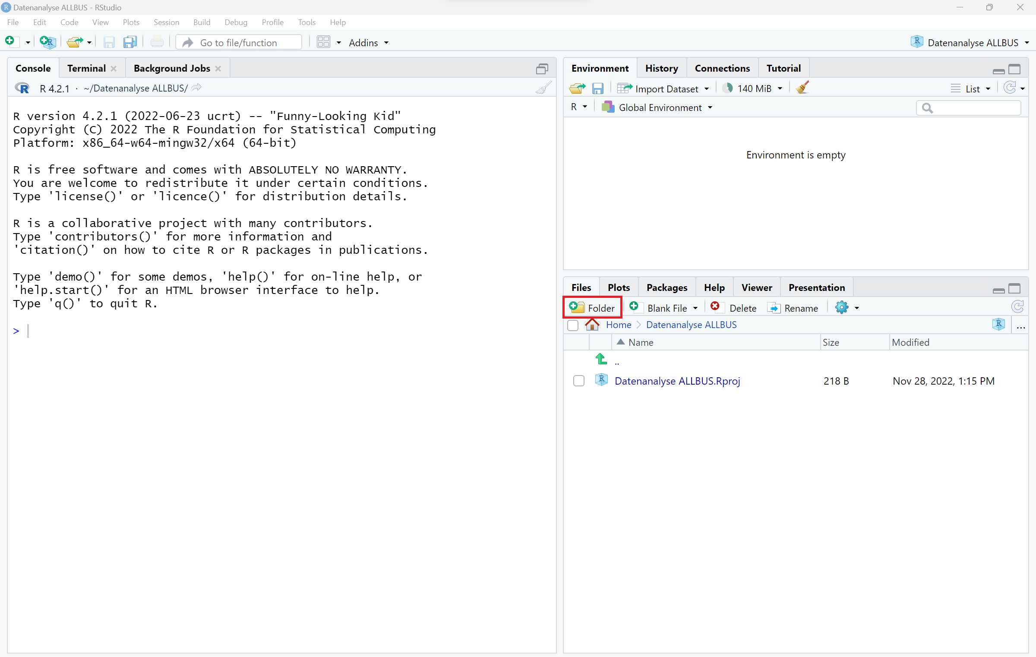Click the save workspace disk icon
Image resolution: width=1036 pixels, height=657 pixels.
coord(597,88)
